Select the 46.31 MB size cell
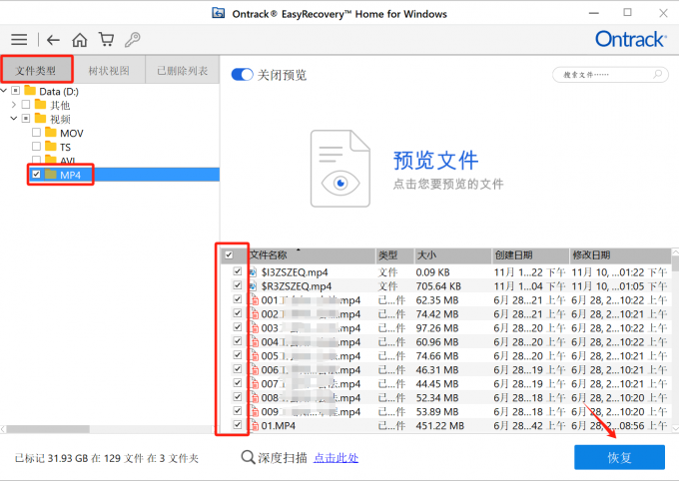 click(437, 370)
